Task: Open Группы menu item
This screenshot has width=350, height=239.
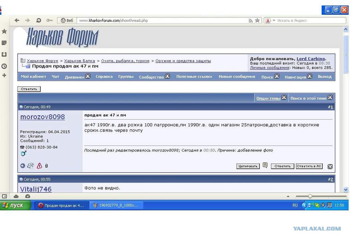Action: tap(126, 77)
